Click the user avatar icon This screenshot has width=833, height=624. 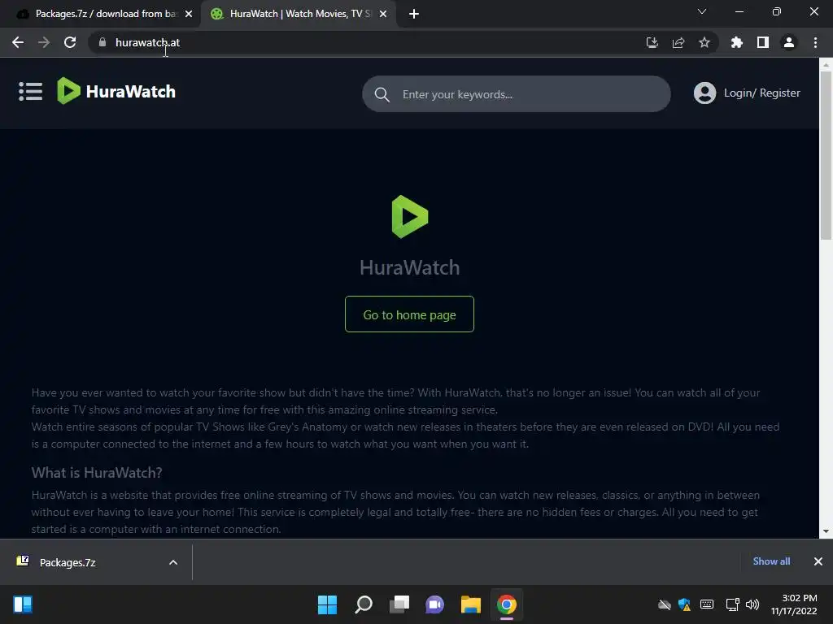(704, 93)
